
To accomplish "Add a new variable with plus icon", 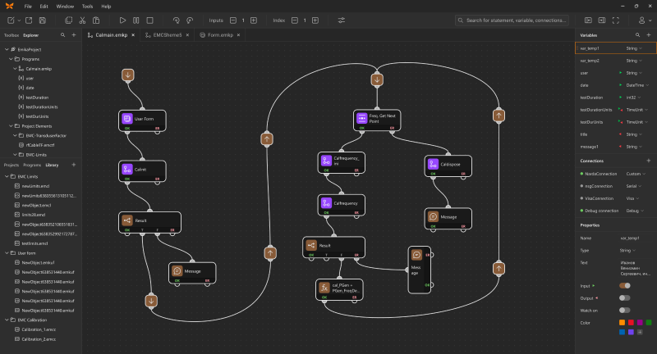I will 649,36.
